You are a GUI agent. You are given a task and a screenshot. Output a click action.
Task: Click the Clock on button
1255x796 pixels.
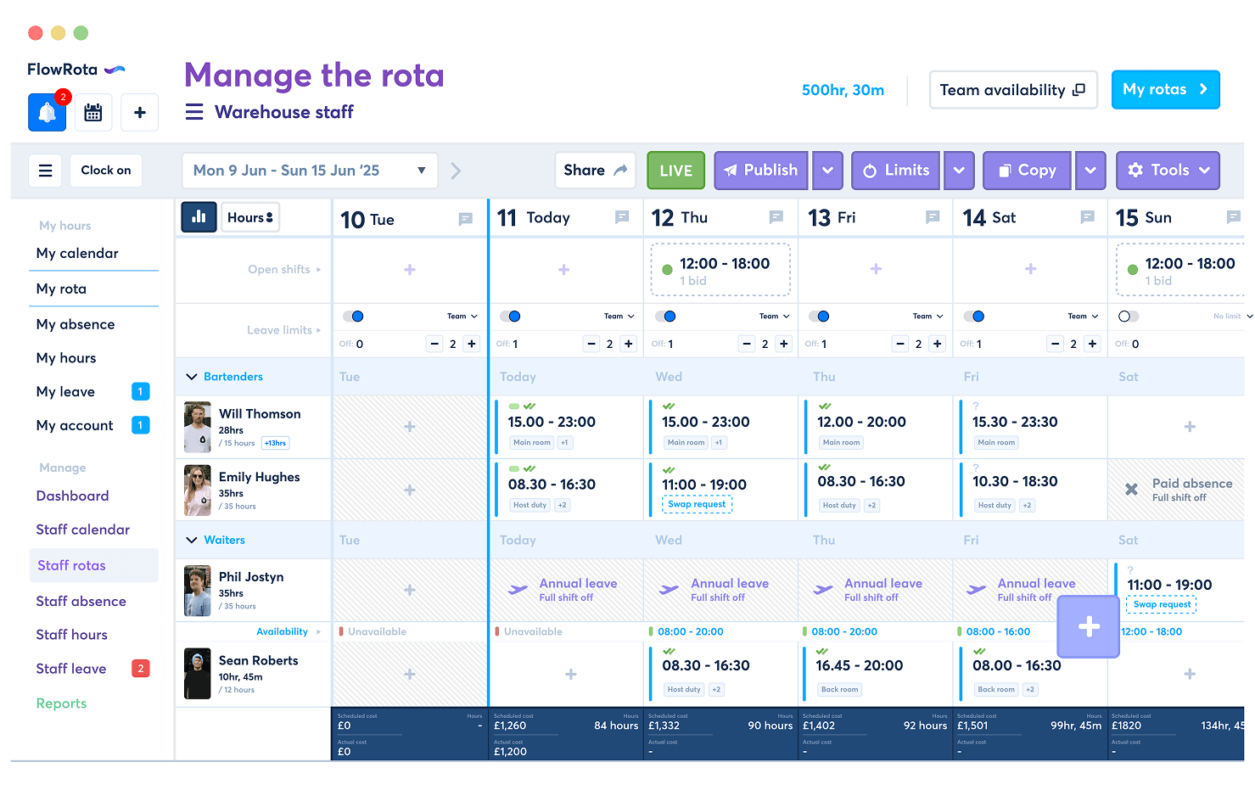tap(106, 171)
